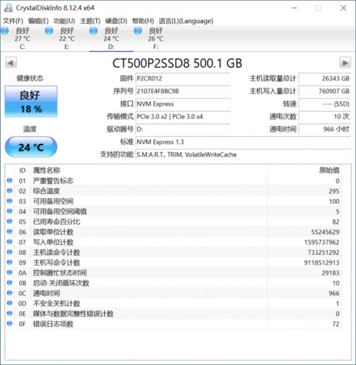Click the status dot for attribute 05
Screen dimensions: 356x365
pyautogui.click(x=9, y=221)
